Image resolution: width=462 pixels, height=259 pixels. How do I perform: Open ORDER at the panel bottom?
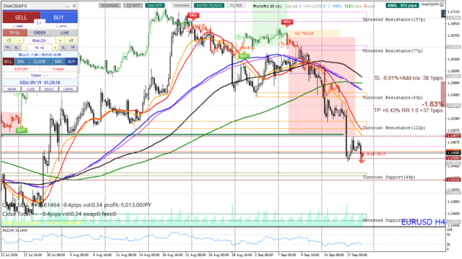12,89
